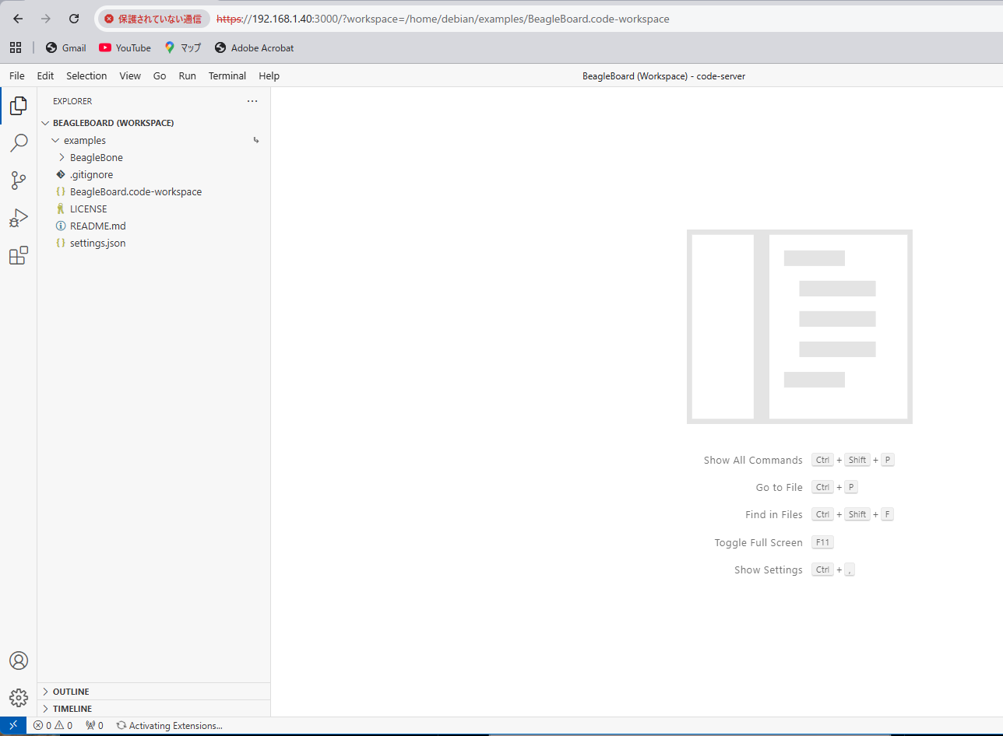
Task: Open the Source Control view icon
Action: 19,180
